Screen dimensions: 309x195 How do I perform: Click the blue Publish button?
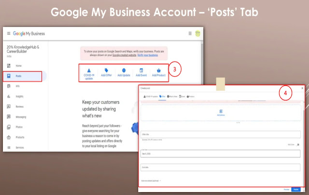[296, 190]
